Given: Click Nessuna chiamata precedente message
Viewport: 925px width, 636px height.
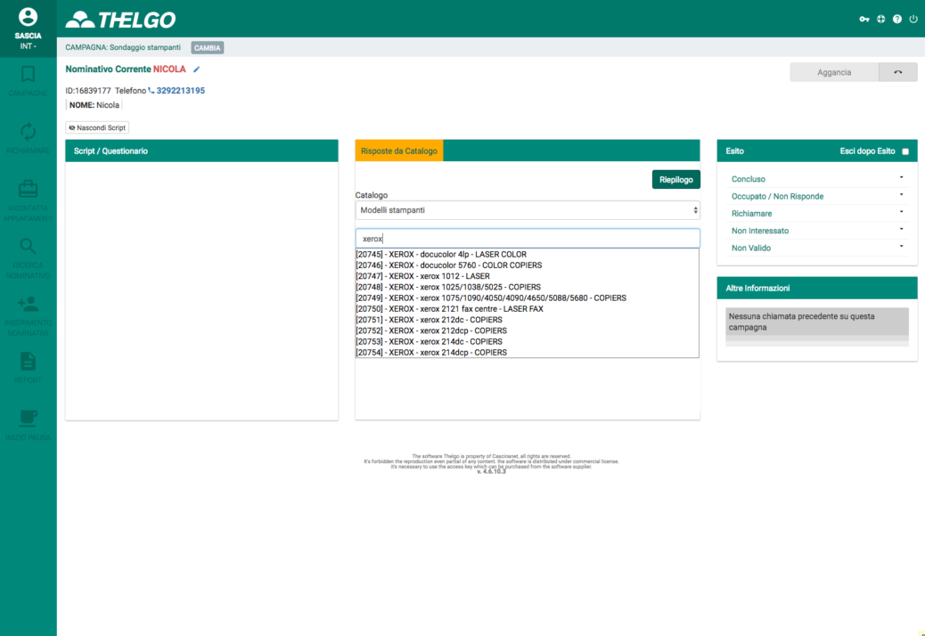Looking at the screenshot, I should pos(817,322).
